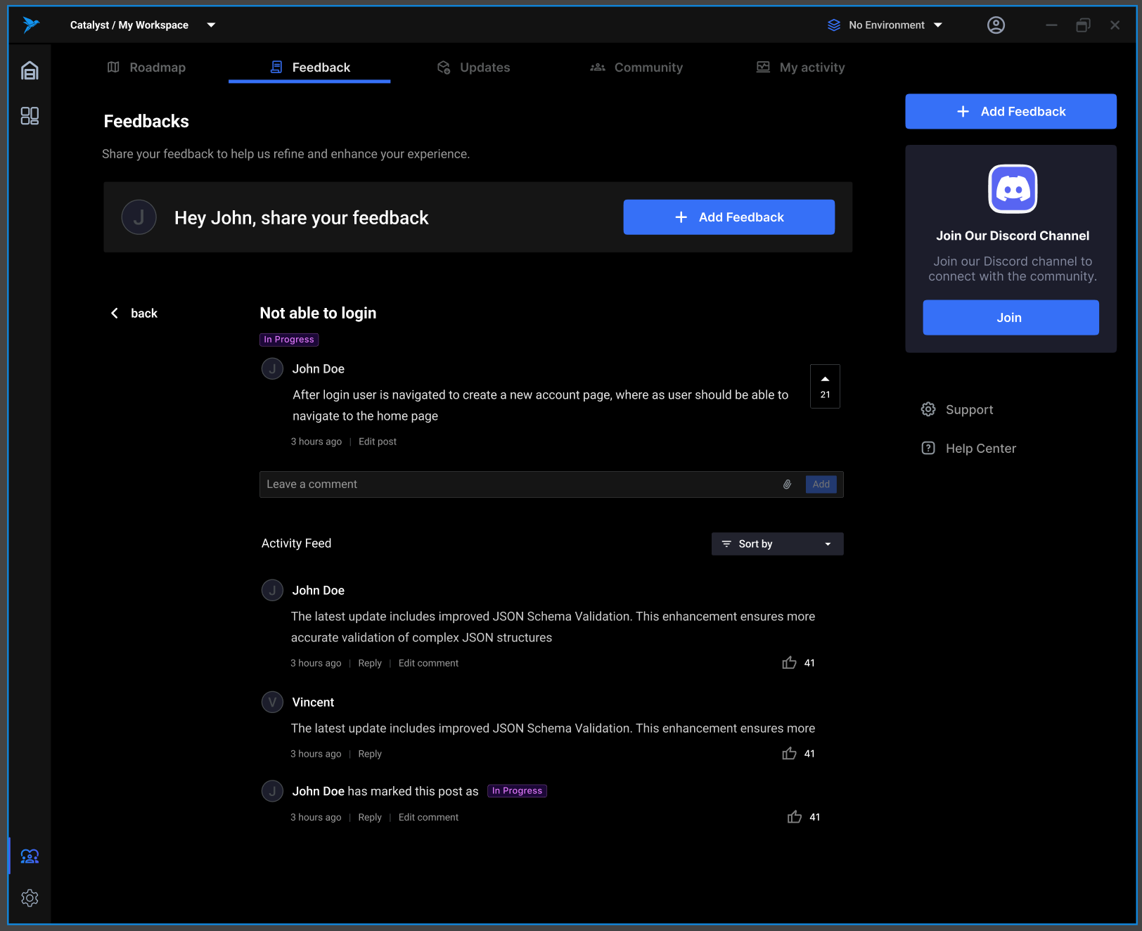
Task: Click the Activity Feed heading
Action: coord(296,543)
